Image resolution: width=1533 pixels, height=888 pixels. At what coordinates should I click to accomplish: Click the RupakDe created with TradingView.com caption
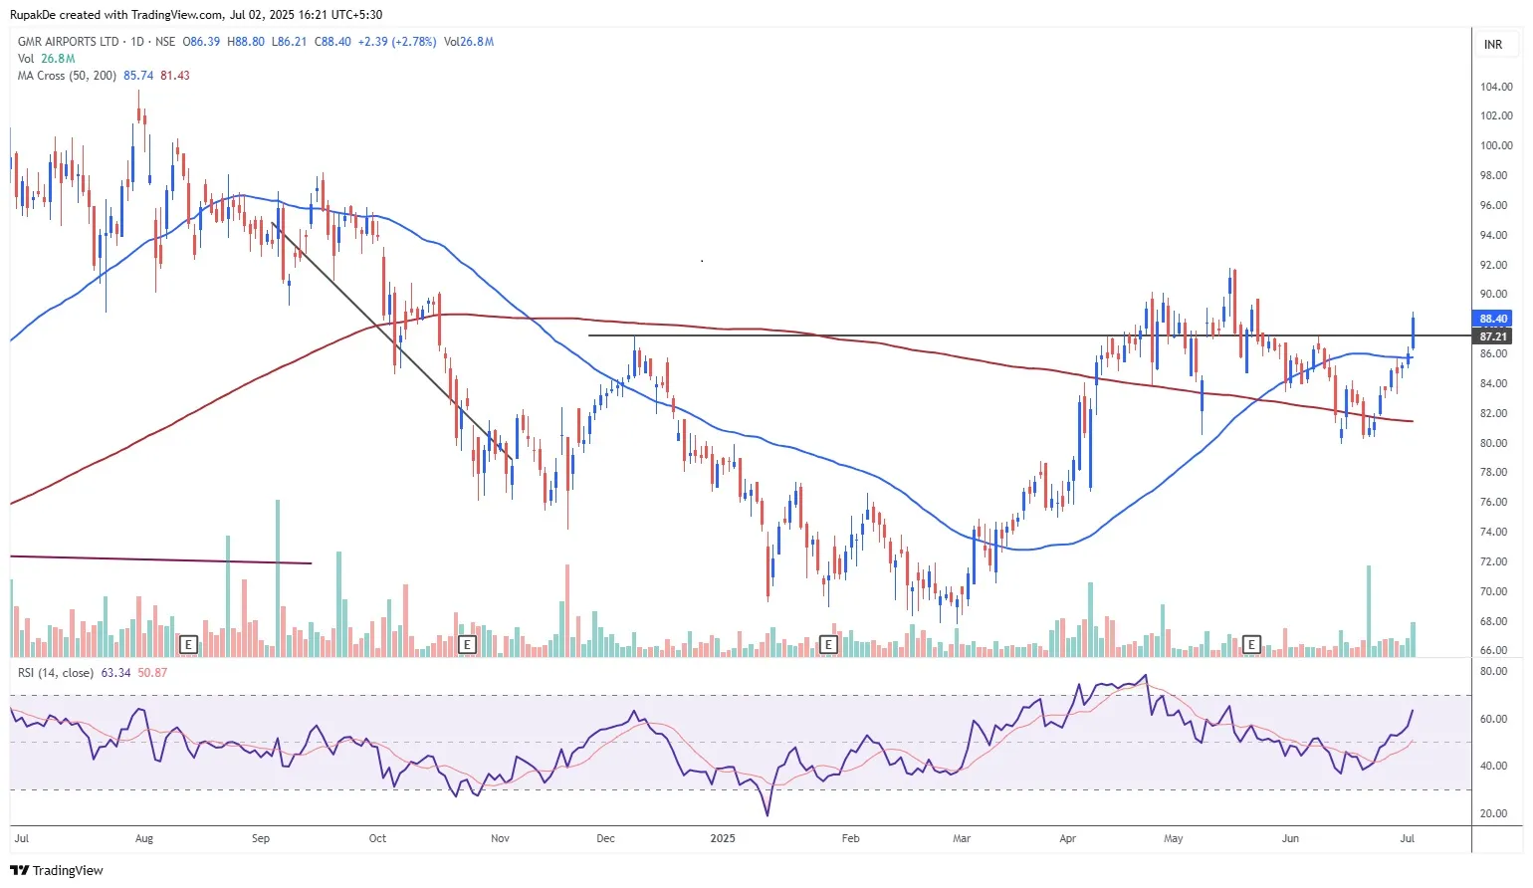click(x=196, y=15)
